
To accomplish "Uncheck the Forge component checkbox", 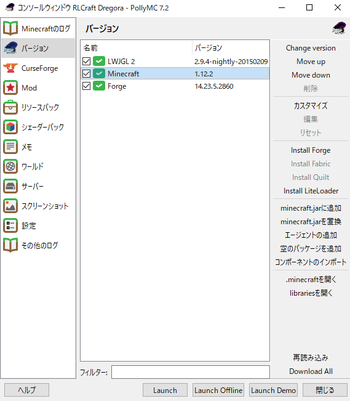I will (x=86, y=86).
